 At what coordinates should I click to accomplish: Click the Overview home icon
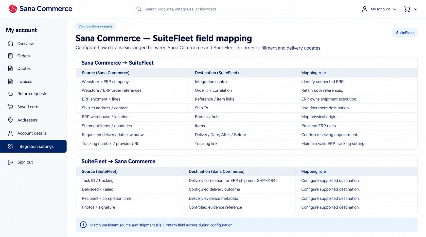[x=10, y=44]
